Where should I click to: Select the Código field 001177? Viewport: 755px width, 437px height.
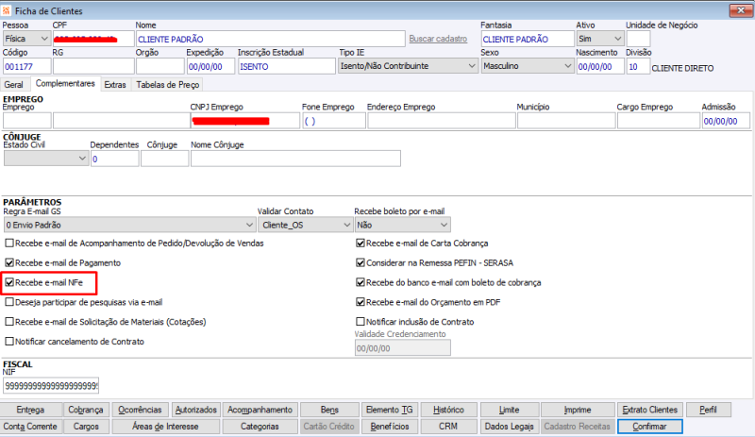point(26,66)
